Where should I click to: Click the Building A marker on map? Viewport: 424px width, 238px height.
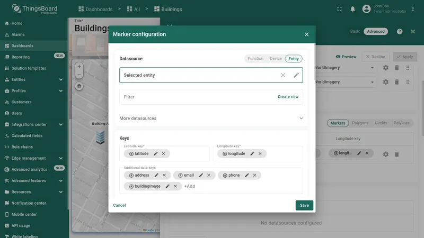(x=100, y=138)
